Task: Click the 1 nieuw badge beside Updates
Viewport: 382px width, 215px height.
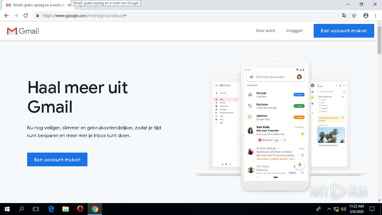Action: pos(299,117)
